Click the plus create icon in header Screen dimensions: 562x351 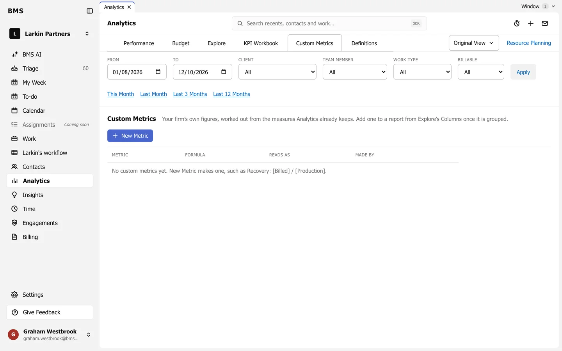pos(531,23)
